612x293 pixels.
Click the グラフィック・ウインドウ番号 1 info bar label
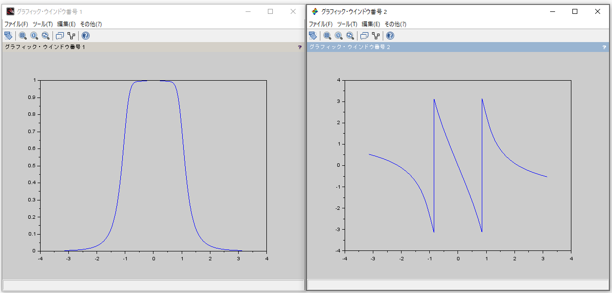45,47
